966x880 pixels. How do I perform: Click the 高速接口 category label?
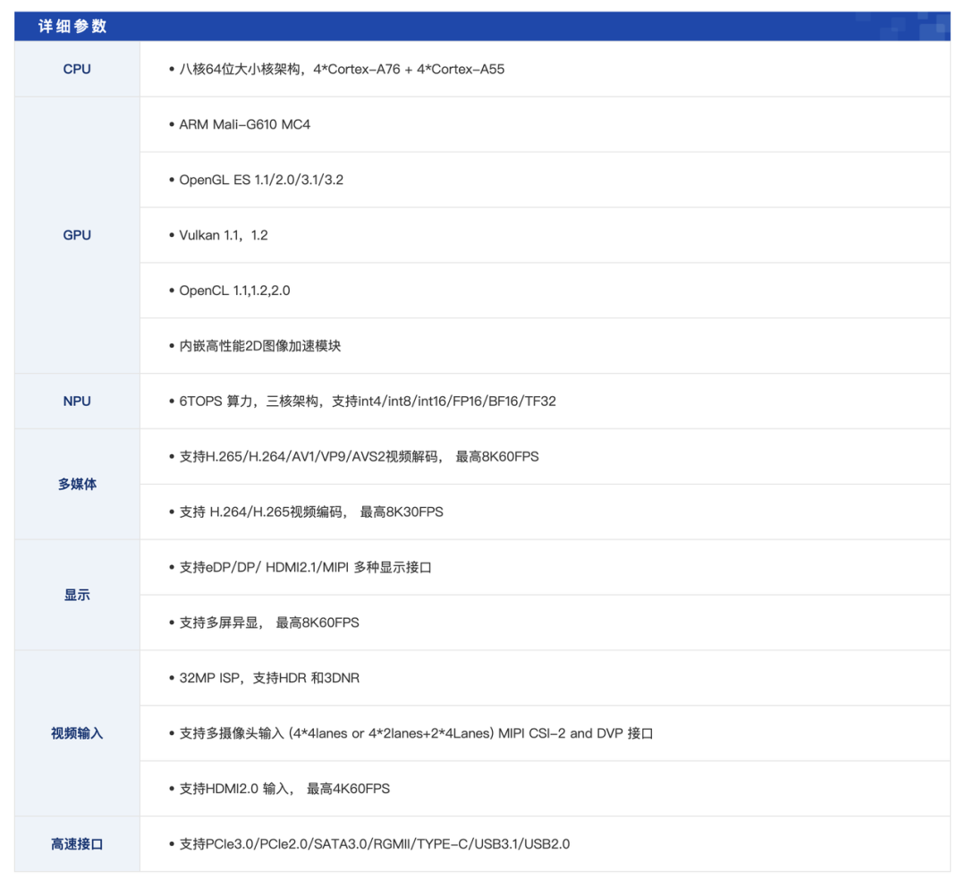[77, 842]
